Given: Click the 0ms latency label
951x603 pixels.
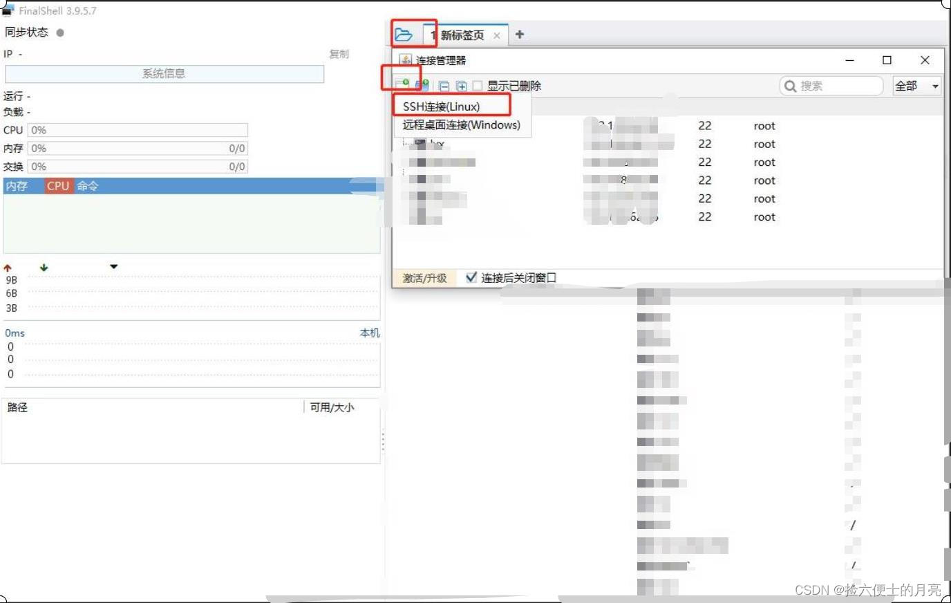Looking at the screenshot, I should (x=15, y=333).
